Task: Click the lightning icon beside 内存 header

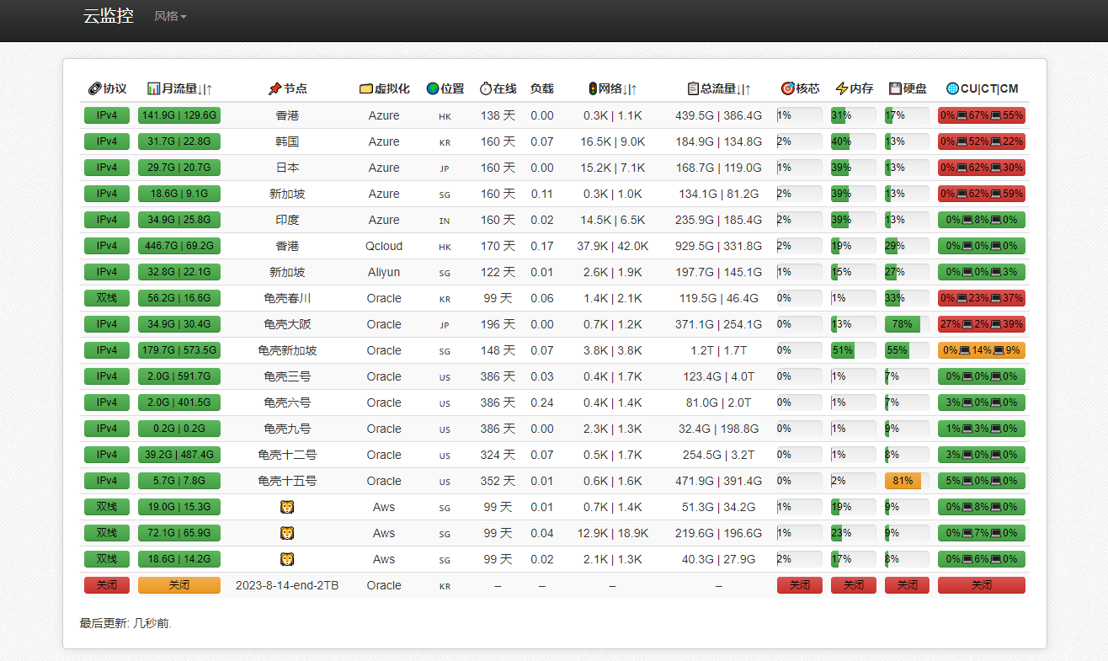Action: click(x=841, y=88)
